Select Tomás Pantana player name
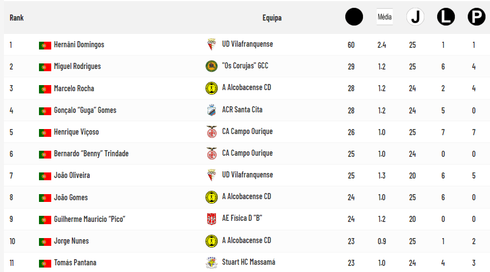The height and width of the screenshot is (272, 490). tap(75, 263)
